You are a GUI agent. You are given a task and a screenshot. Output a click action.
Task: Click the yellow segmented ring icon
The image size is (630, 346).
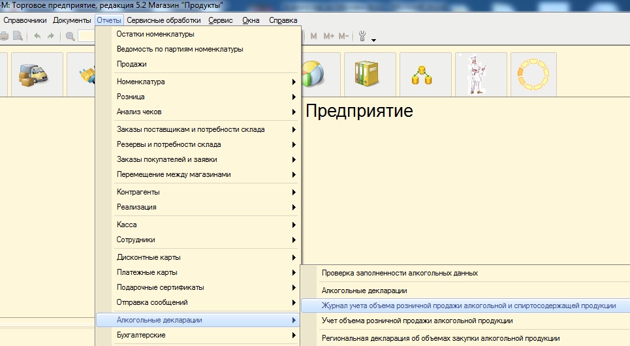pos(533,74)
